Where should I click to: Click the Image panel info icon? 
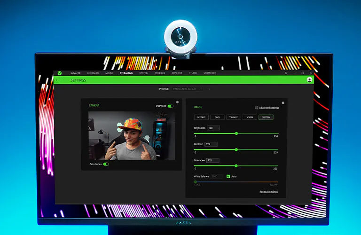[283, 102]
